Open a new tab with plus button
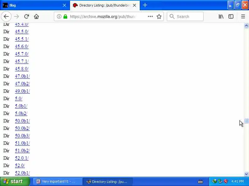Viewport: 249px width, 186px height. (x=145, y=5)
